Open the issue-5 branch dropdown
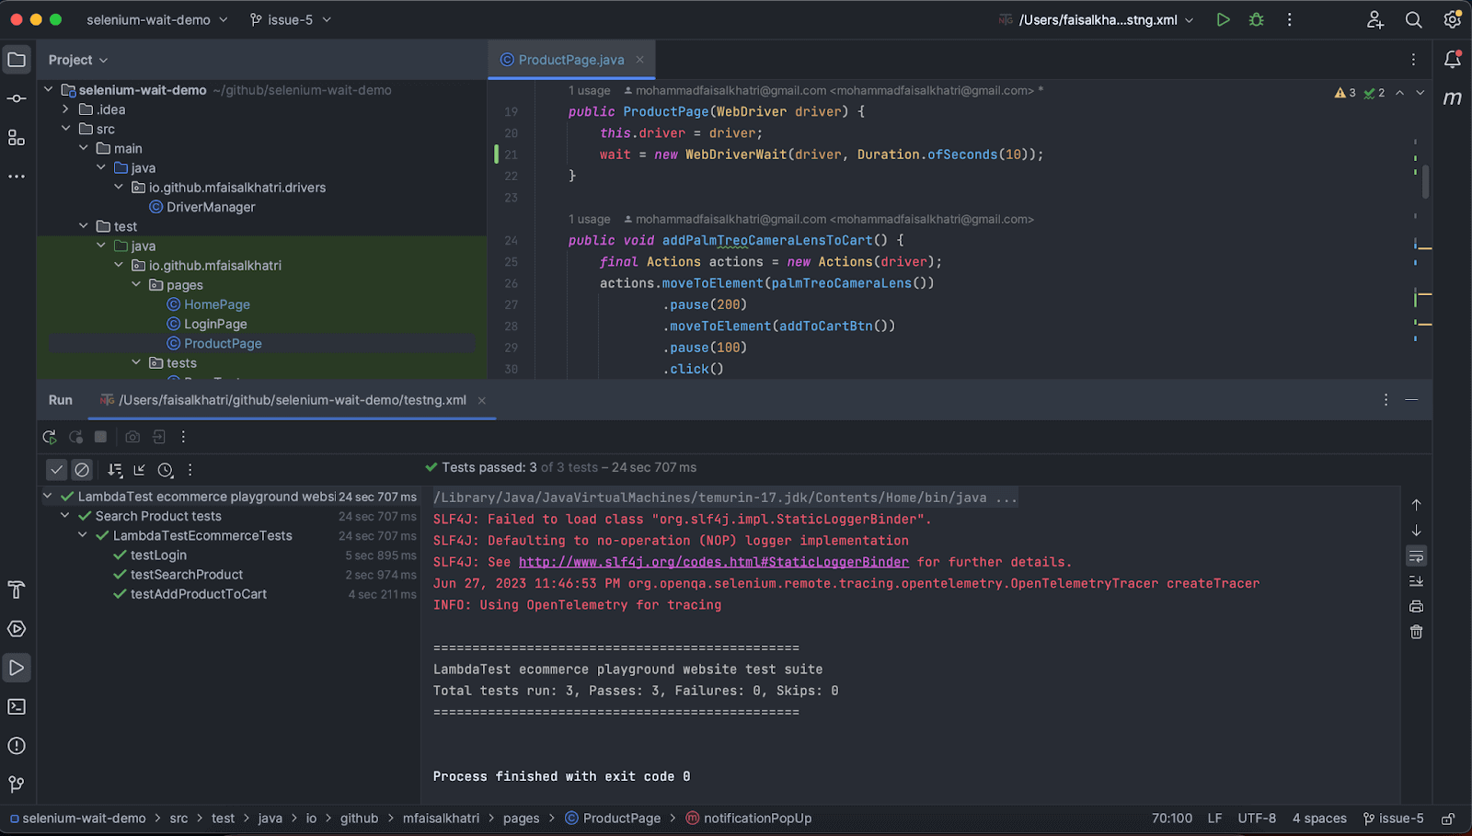The height and width of the screenshot is (836, 1472). 291,18
